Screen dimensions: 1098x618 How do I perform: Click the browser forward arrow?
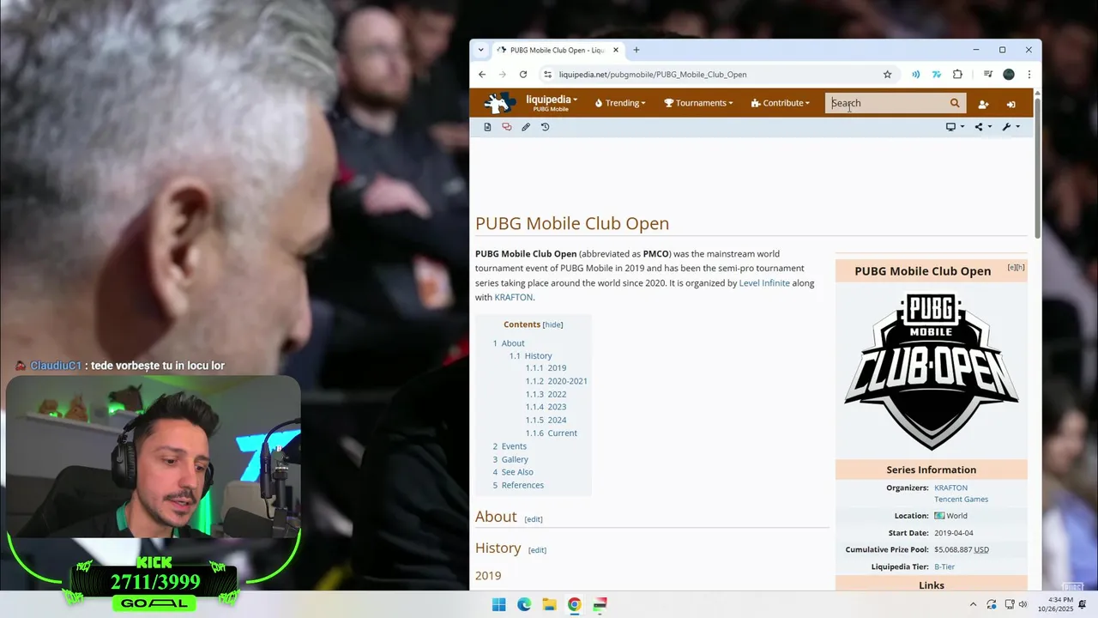(x=503, y=75)
